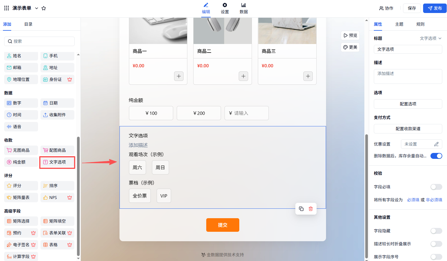Click the 配置选项 button
The width and height of the screenshot is (447, 261).
408,104
